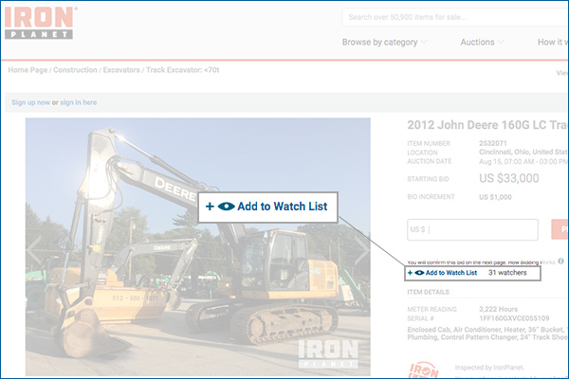
Task: Show previous excavator photo arrow
Action: pyautogui.click(x=34, y=250)
